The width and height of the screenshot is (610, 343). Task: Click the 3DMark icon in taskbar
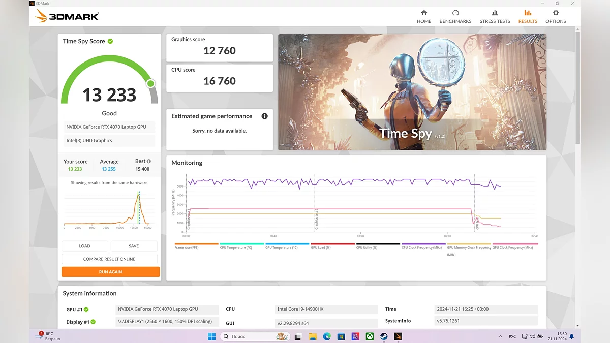pos(398,336)
